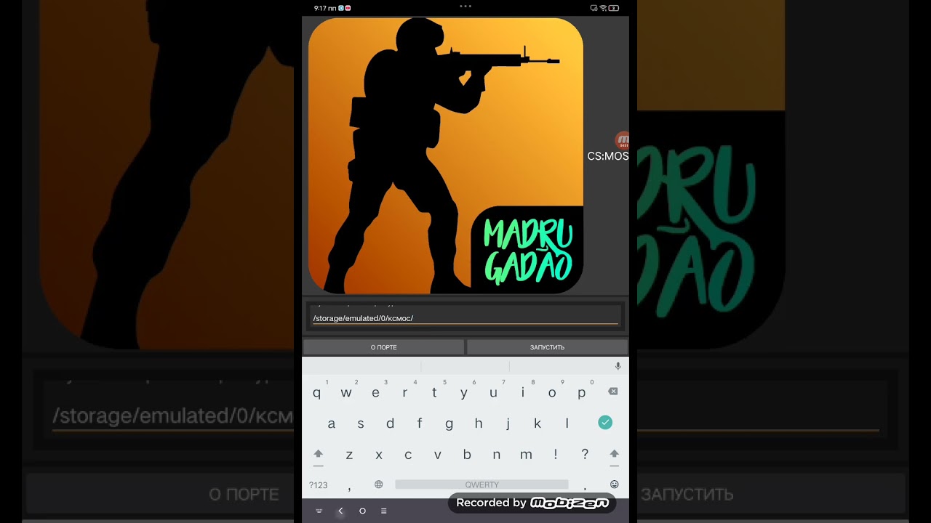Tap the d key

390,423
